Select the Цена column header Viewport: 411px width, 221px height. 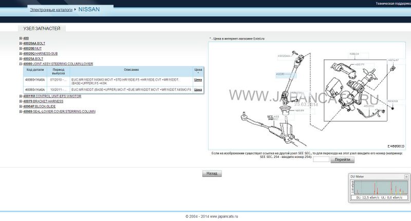[x=198, y=70]
